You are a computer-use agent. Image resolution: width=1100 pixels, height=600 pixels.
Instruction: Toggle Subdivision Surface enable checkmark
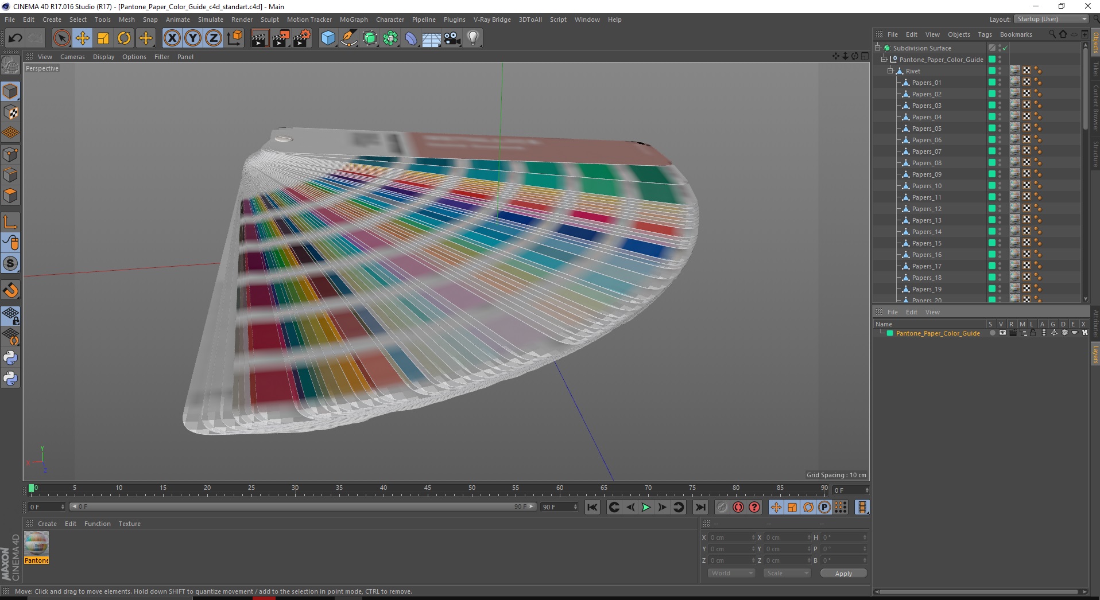click(1005, 48)
